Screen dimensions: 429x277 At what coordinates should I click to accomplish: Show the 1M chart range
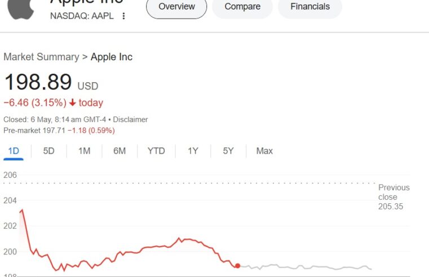point(84,151)
